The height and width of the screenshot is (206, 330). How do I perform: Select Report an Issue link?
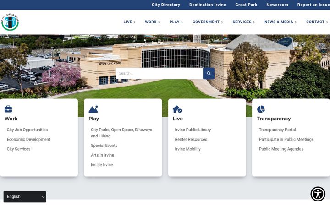tap(313, 5)
